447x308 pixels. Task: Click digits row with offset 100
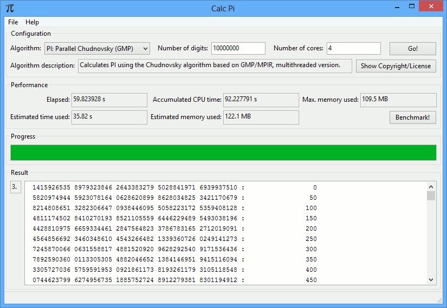pyautogui.click(x=175, y=208)
